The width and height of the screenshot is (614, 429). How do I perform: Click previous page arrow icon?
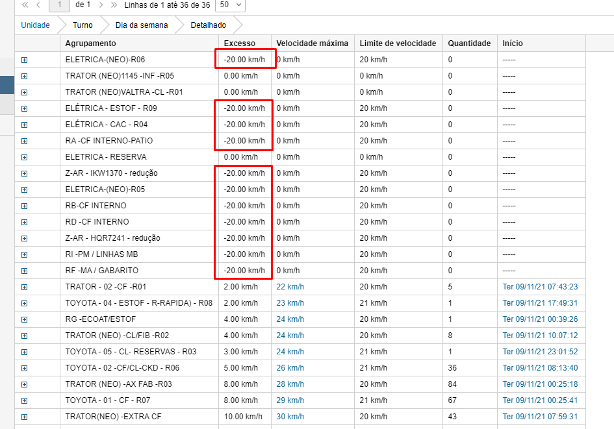(x=38, y=5)
